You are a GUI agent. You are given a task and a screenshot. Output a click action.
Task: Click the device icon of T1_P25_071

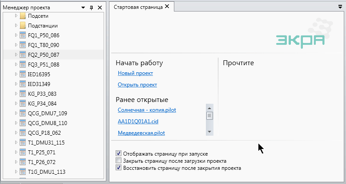tap(23, 153)
